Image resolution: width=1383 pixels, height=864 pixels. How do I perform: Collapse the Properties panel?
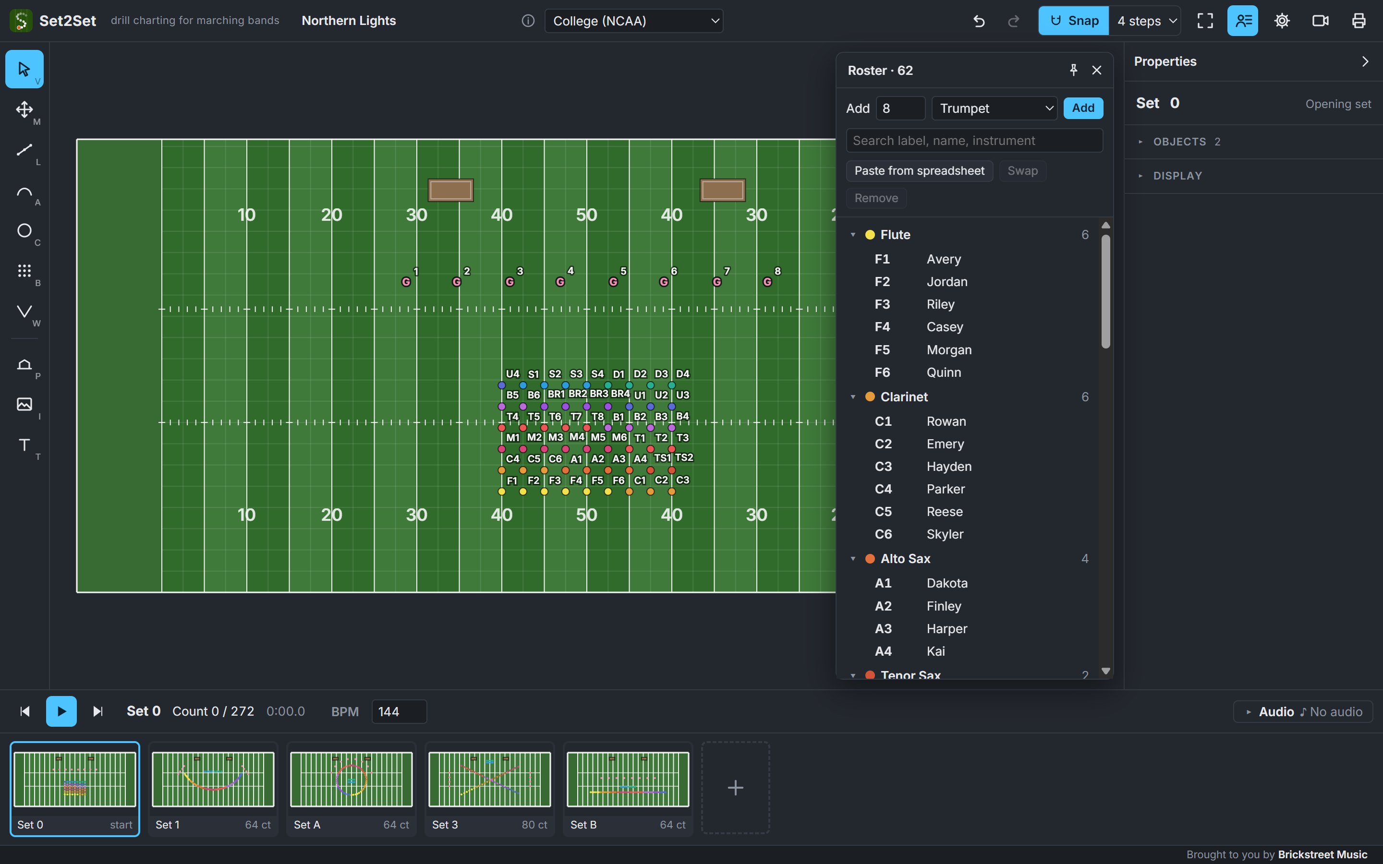[x=1365, y=62]
